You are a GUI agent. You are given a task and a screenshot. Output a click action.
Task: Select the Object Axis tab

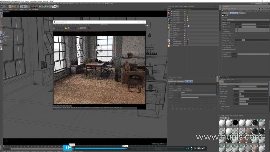[x=180, y=81]
